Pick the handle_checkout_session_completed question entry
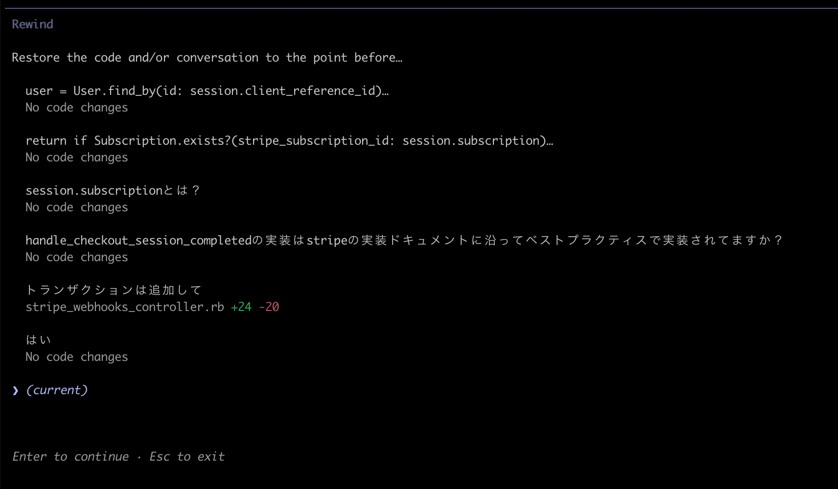The width and height of the screenshot is (838, 489). click(x=403, y=241)
